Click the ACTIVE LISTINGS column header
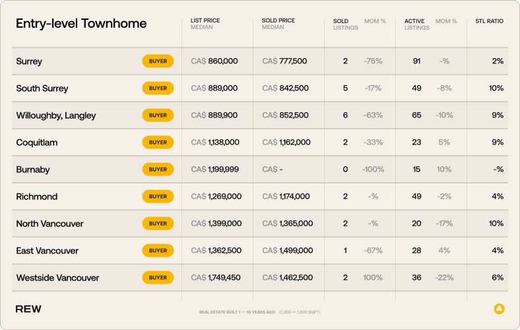The height and width of the screenshot is (330, 520). coord(417,24)
